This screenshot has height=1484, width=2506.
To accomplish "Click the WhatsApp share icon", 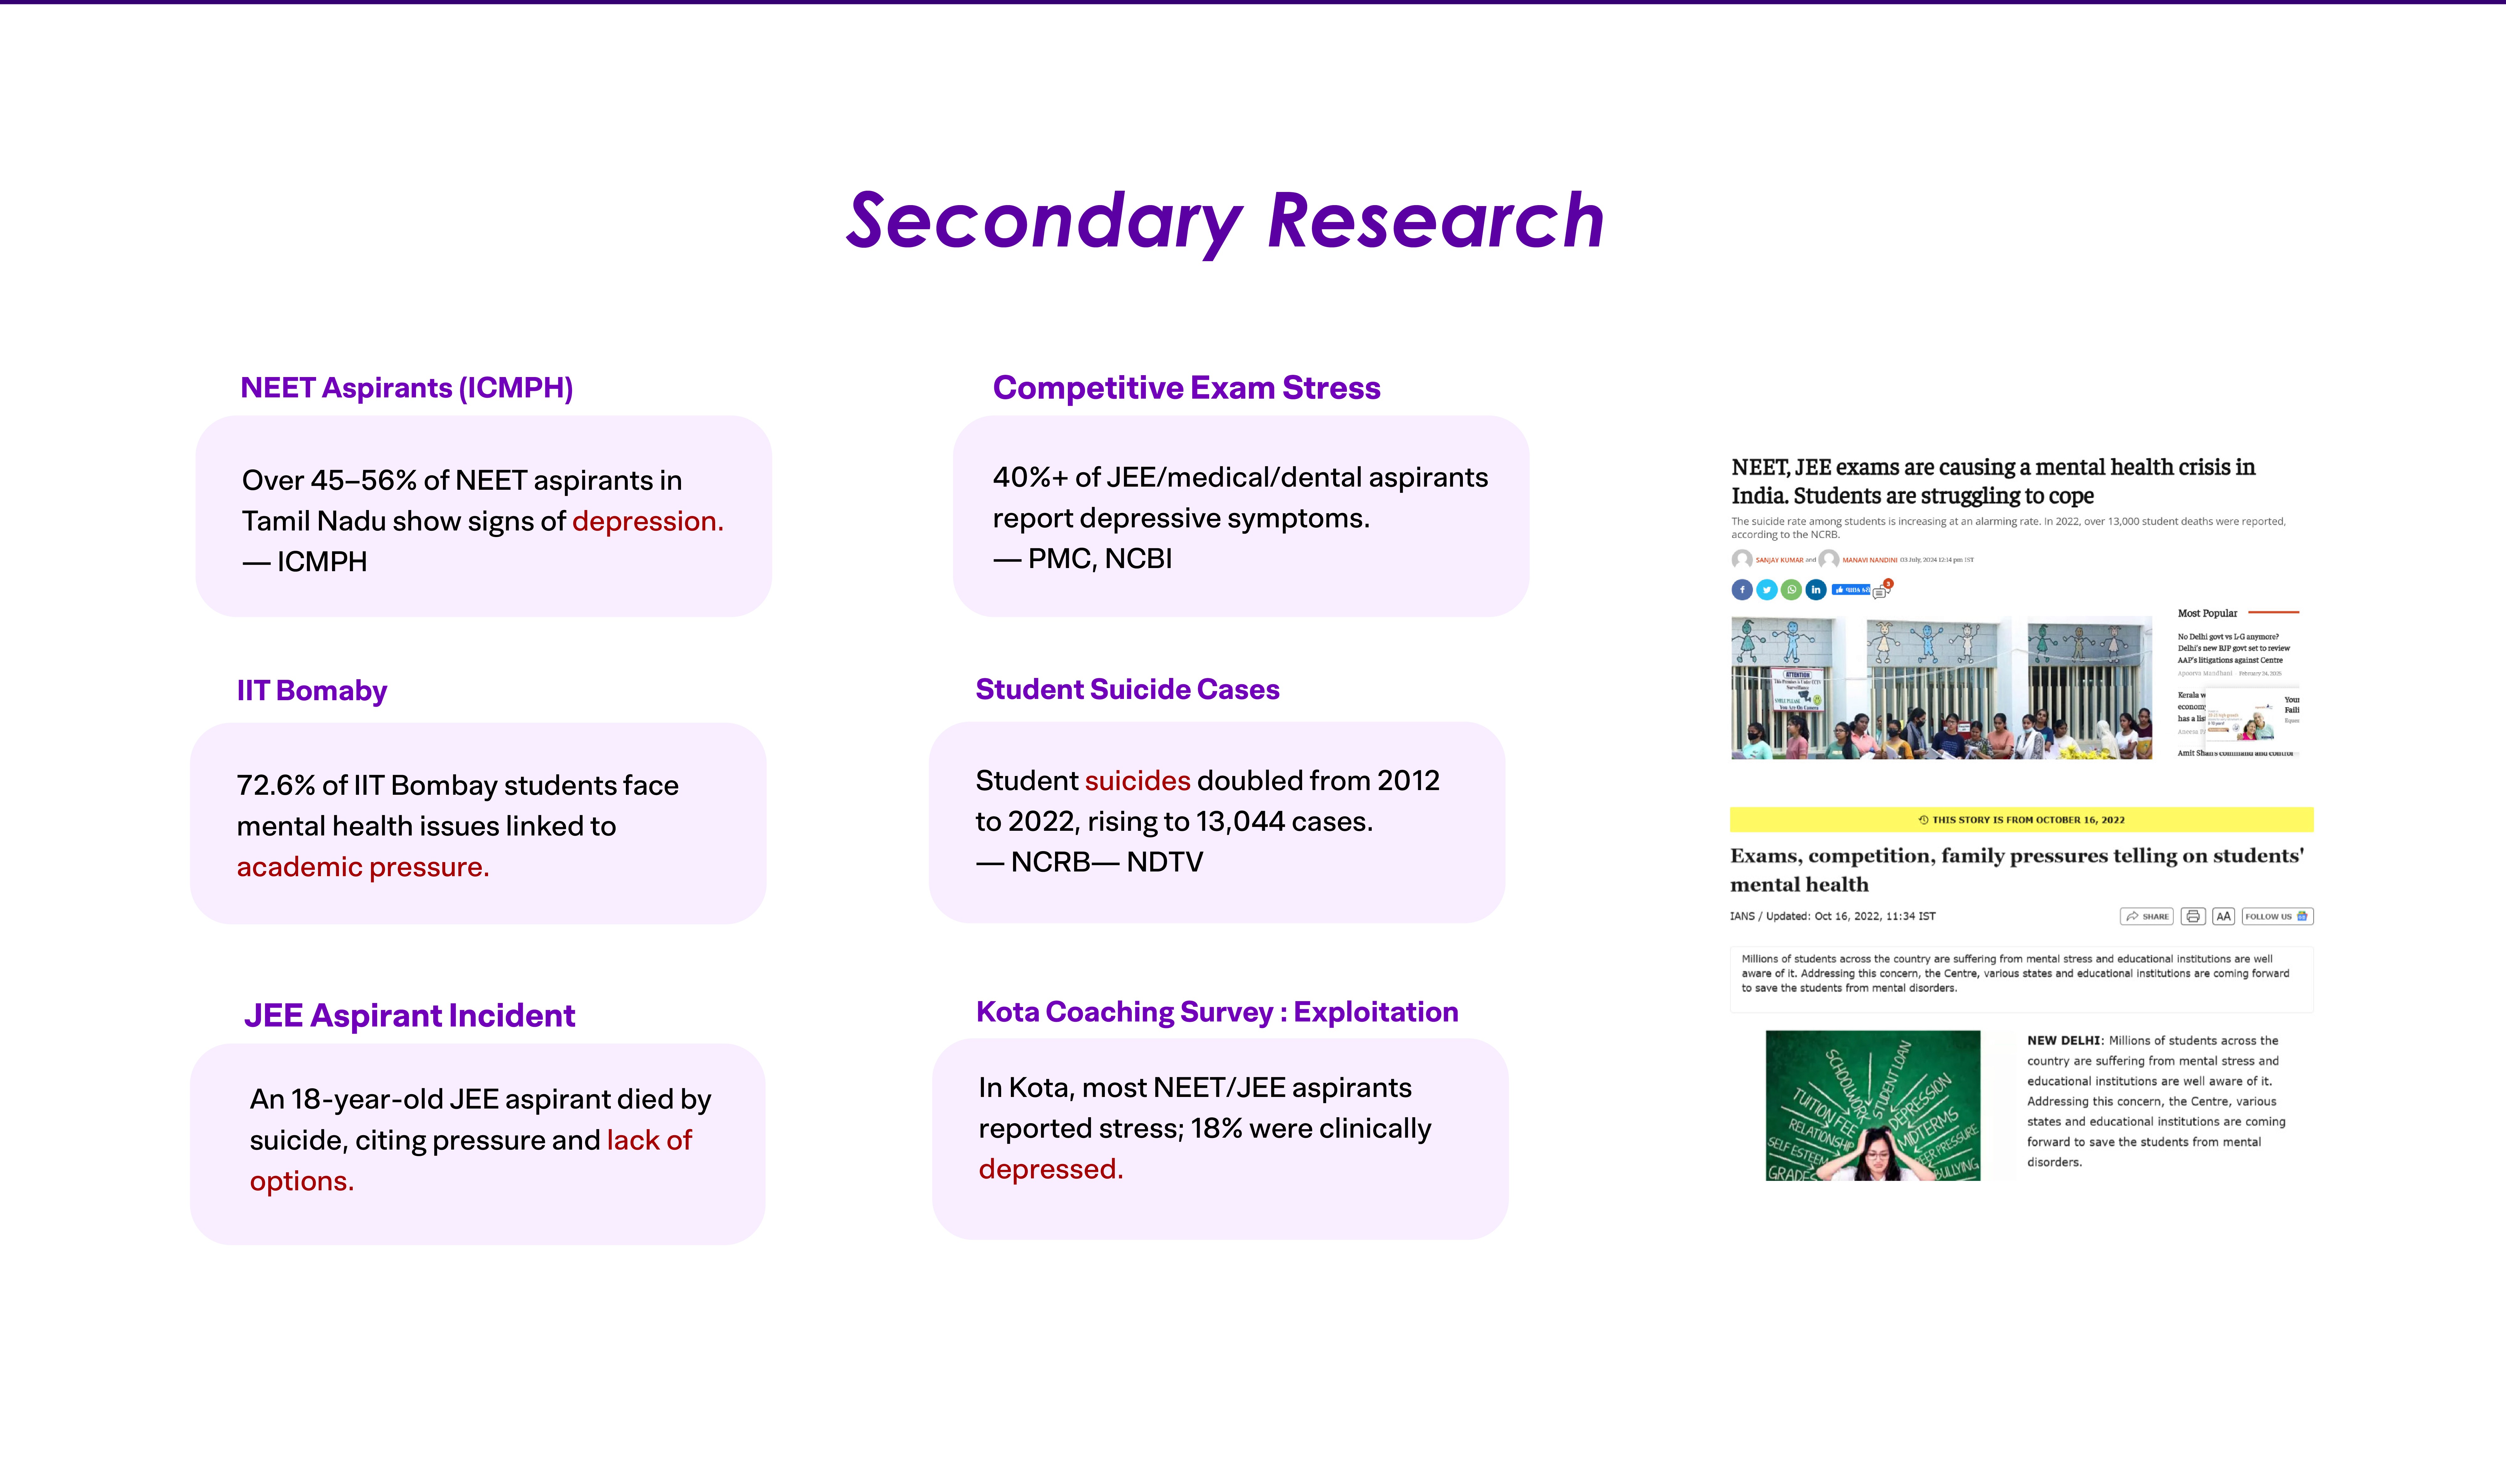I will 1792,590.
